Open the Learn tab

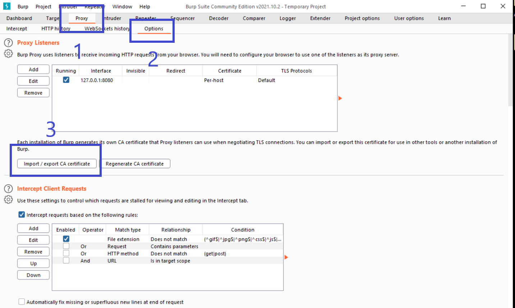pos(445,18)
